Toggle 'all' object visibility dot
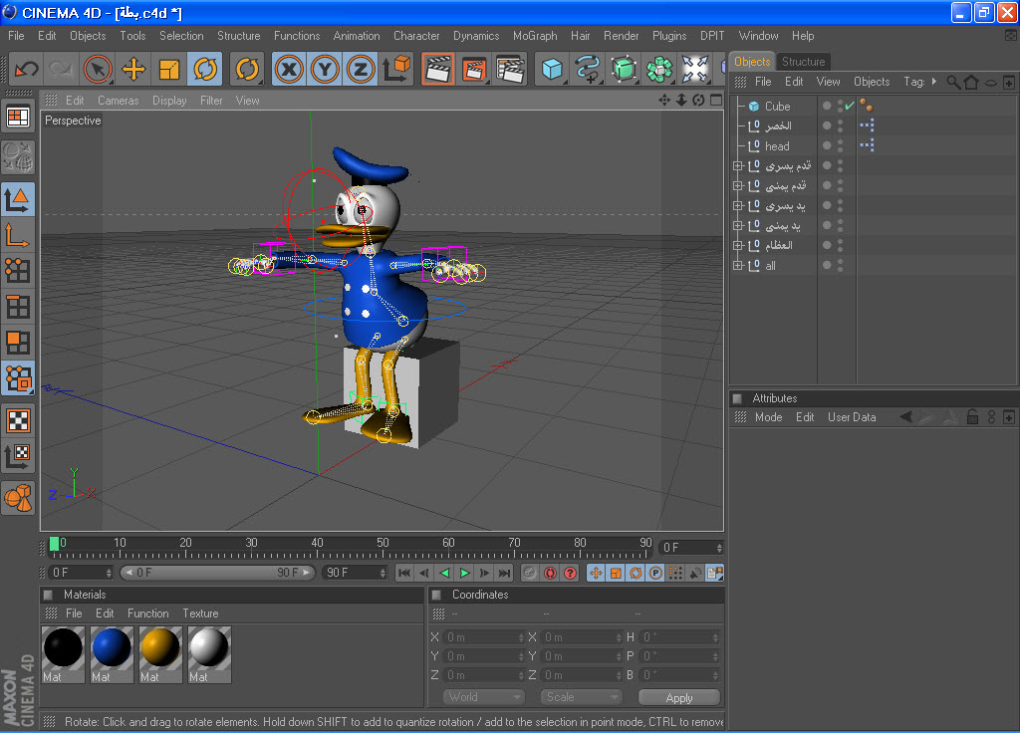This screenshot has width=1020, height=733. point(827,265)
